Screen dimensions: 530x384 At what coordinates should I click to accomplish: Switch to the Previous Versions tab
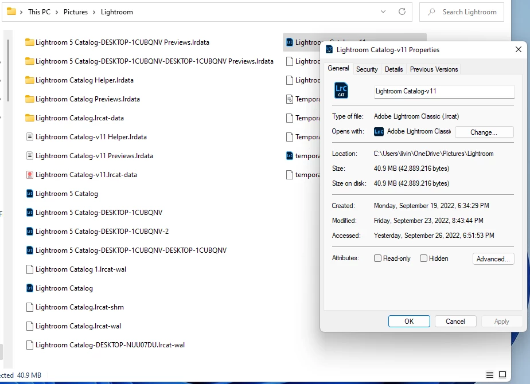(x=434, y=69)
